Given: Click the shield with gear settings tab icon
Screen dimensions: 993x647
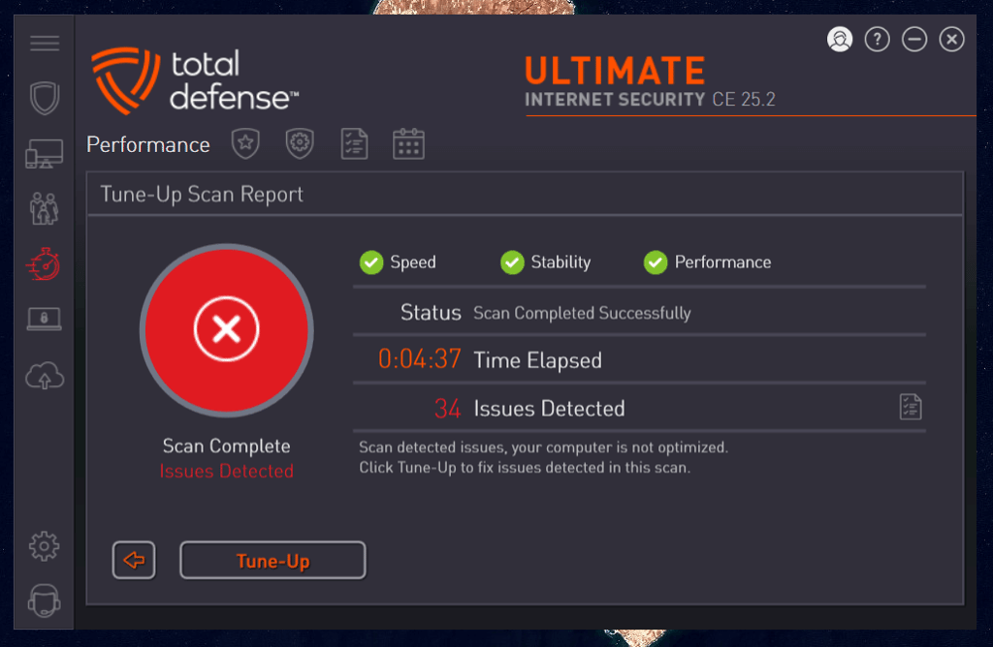Looking at the screenshot, I should tap(300, 143).
